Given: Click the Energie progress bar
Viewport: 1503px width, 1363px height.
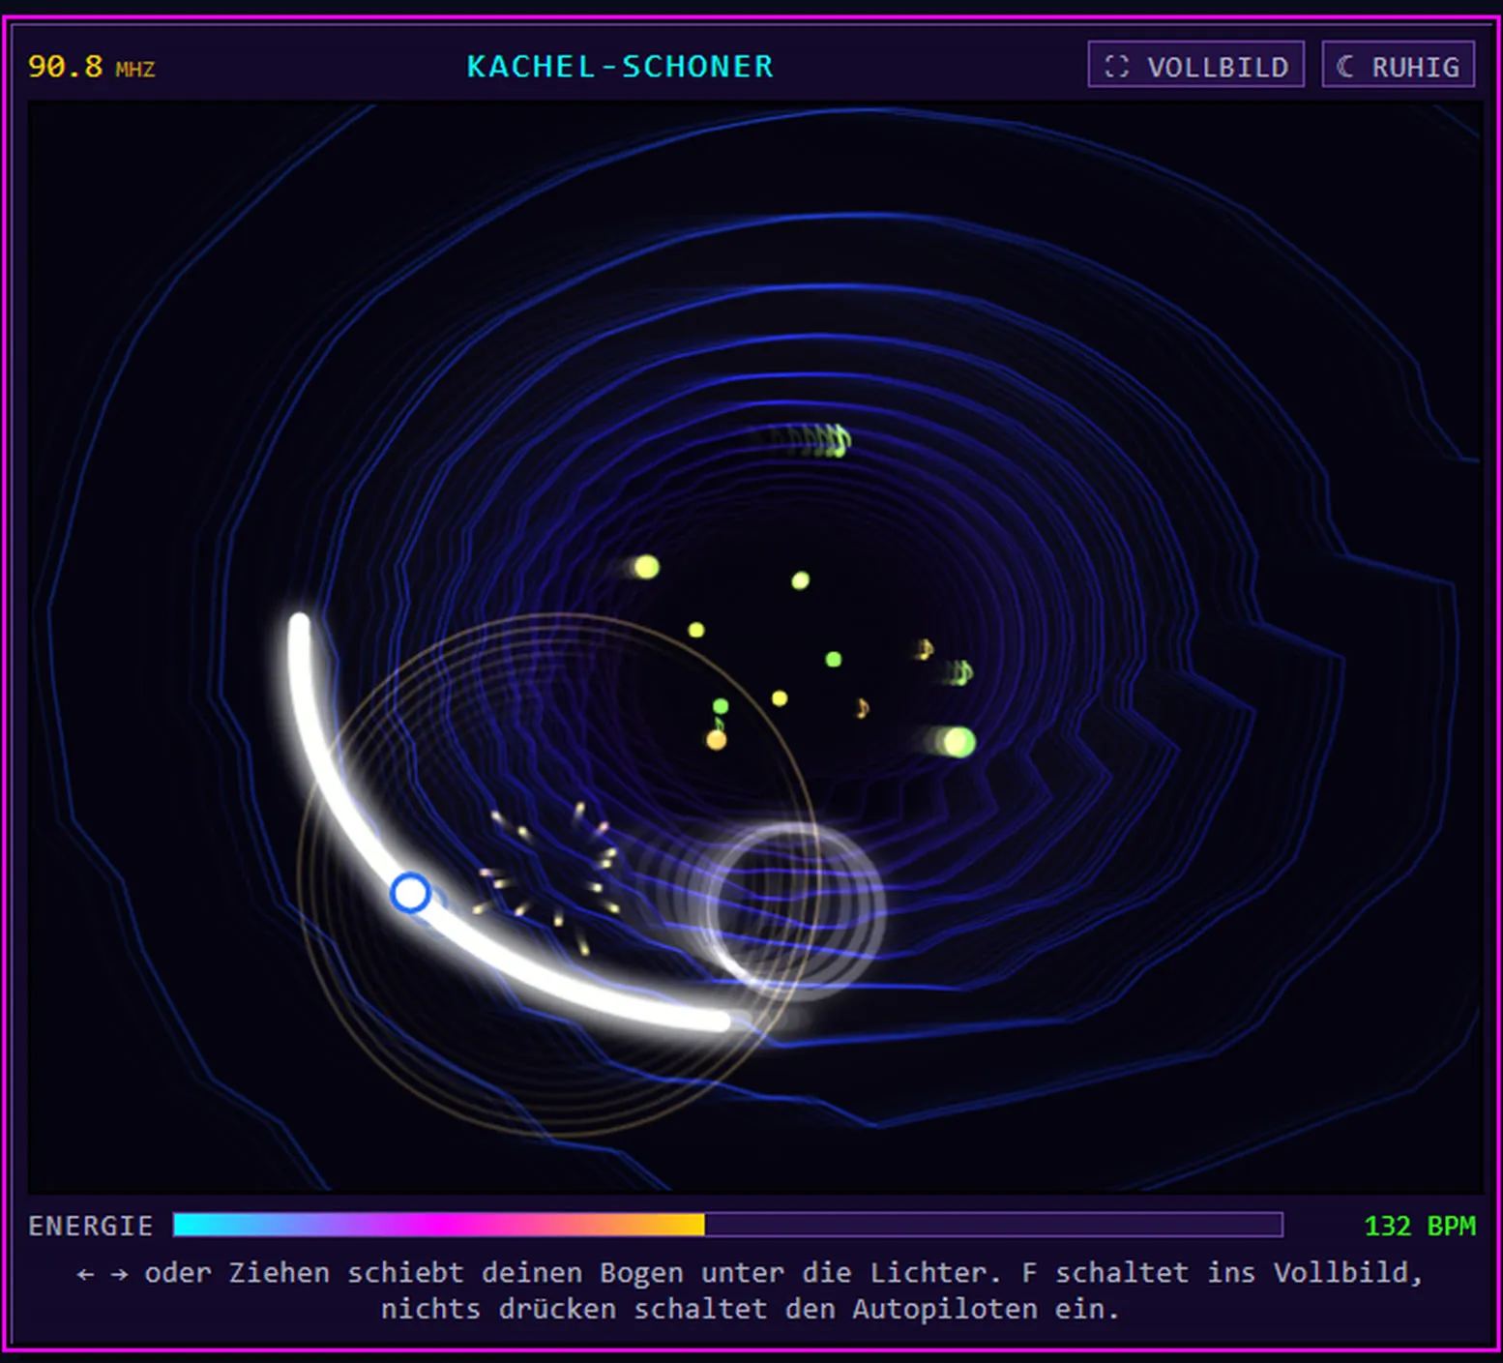Looking at the screenshot, I should tap(727, 1225).
